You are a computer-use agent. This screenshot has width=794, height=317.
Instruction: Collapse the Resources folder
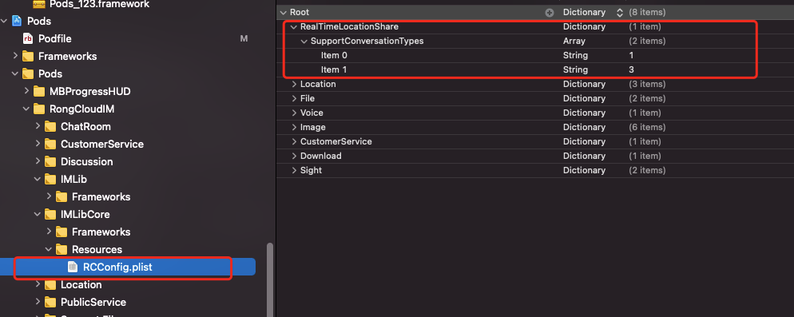coord(49,250)
